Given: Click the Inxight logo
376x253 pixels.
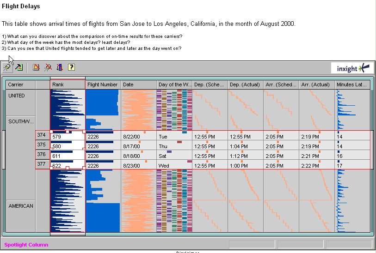Looking at the screenshot, I should (352, 68).
